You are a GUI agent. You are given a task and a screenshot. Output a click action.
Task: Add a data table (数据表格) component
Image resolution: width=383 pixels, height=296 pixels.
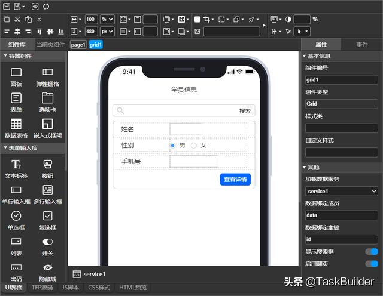[16, 128]
